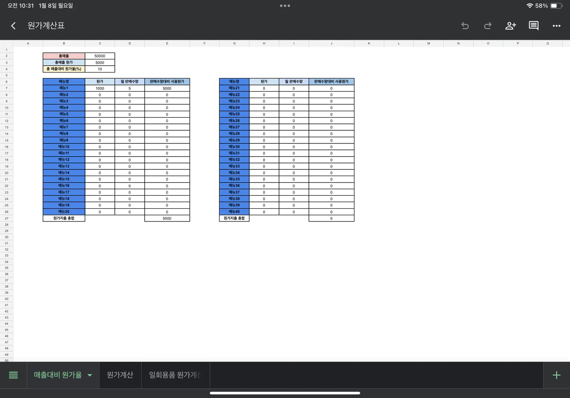Screen dimensions: 570x398
Task: Select the 메뉴10 cell
Action: [x=64, y=147]
